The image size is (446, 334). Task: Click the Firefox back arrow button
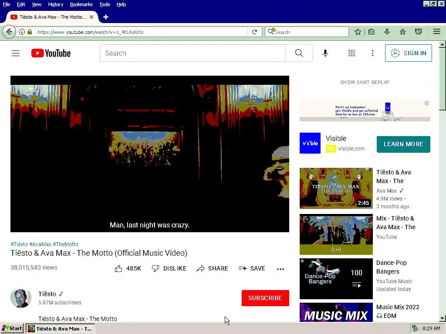(x=9, y=32)
